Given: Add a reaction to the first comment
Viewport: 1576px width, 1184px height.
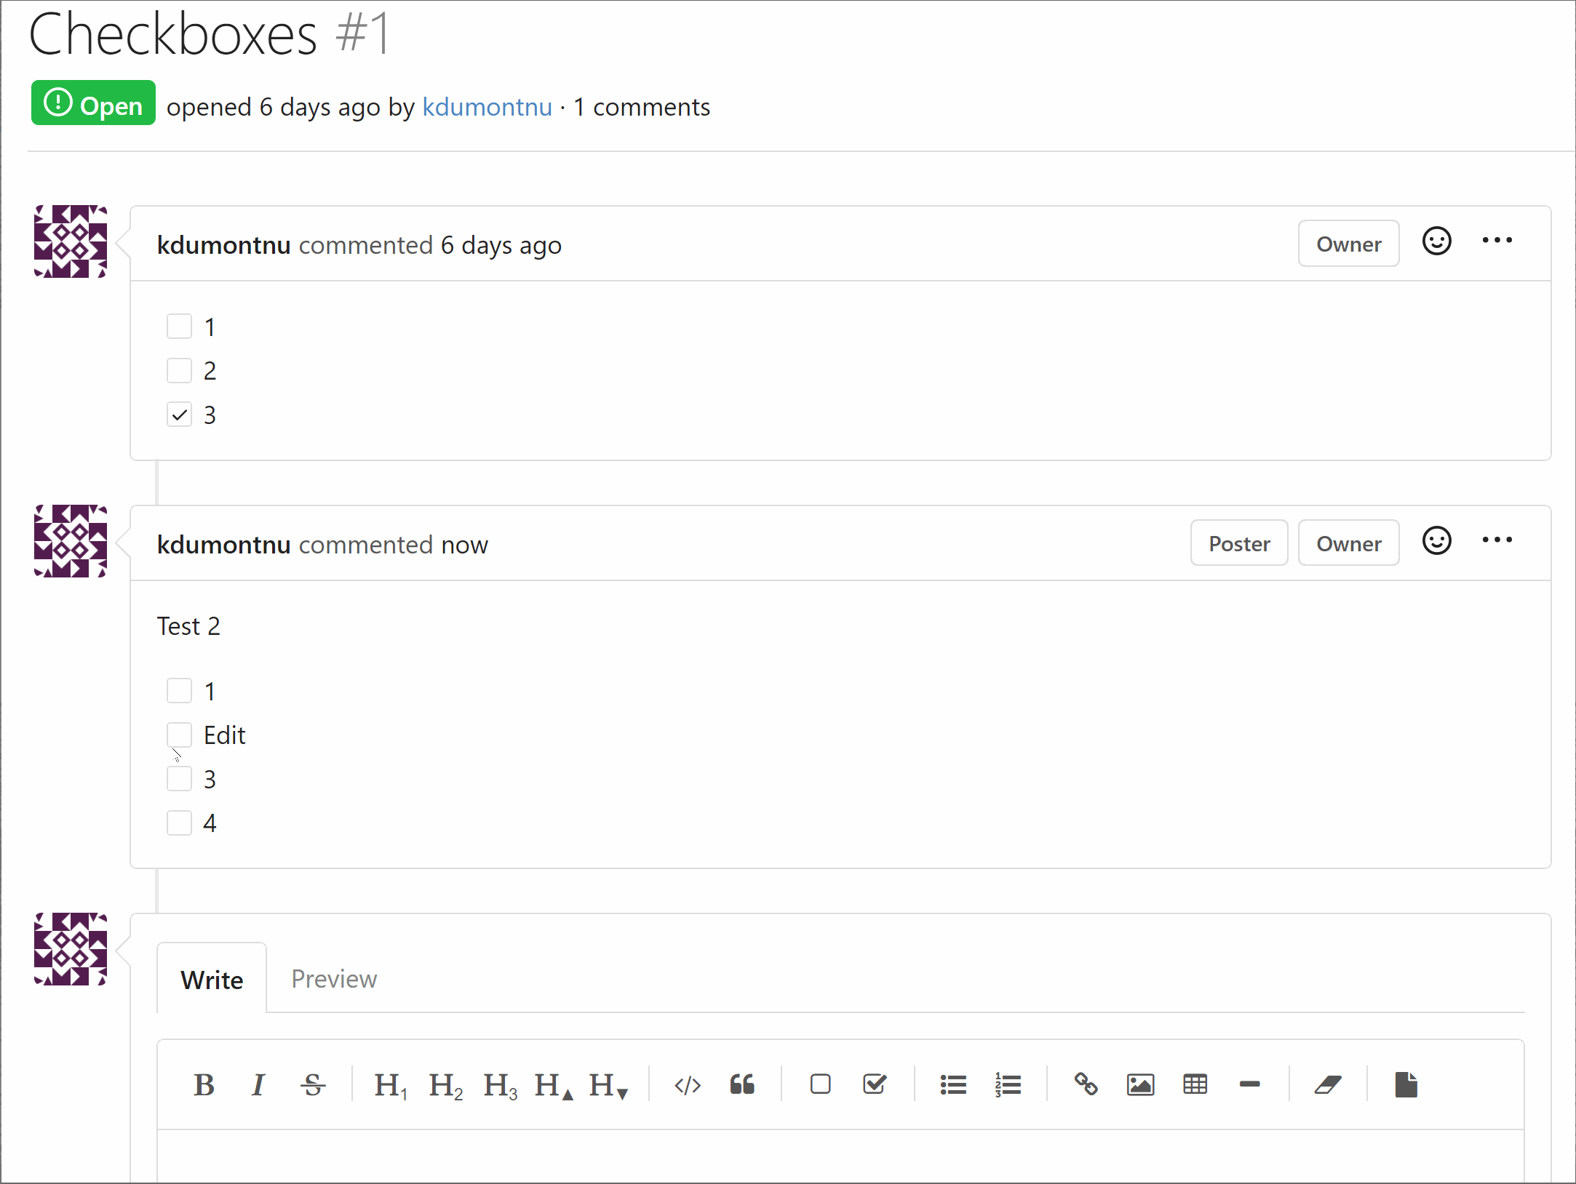Looking at the screenshot, I should [1437, 241].
